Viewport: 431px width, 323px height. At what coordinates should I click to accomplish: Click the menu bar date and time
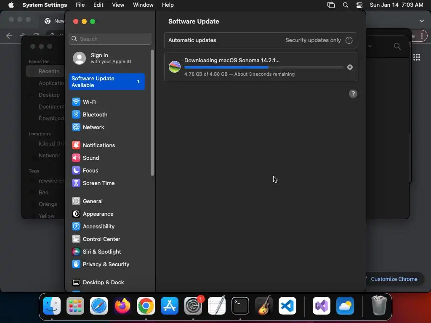(x=396, y=5)
